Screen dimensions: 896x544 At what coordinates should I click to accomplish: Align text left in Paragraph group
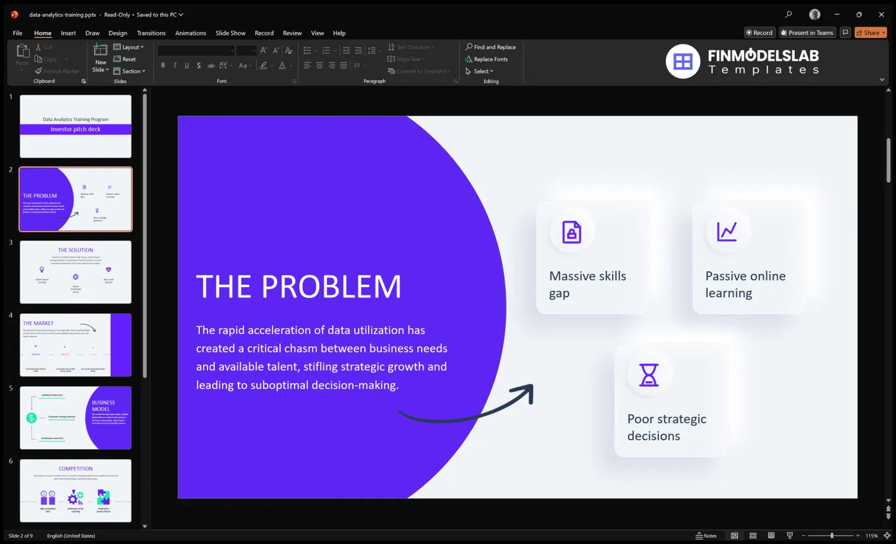pyautogui.click(x=307, y=65)
